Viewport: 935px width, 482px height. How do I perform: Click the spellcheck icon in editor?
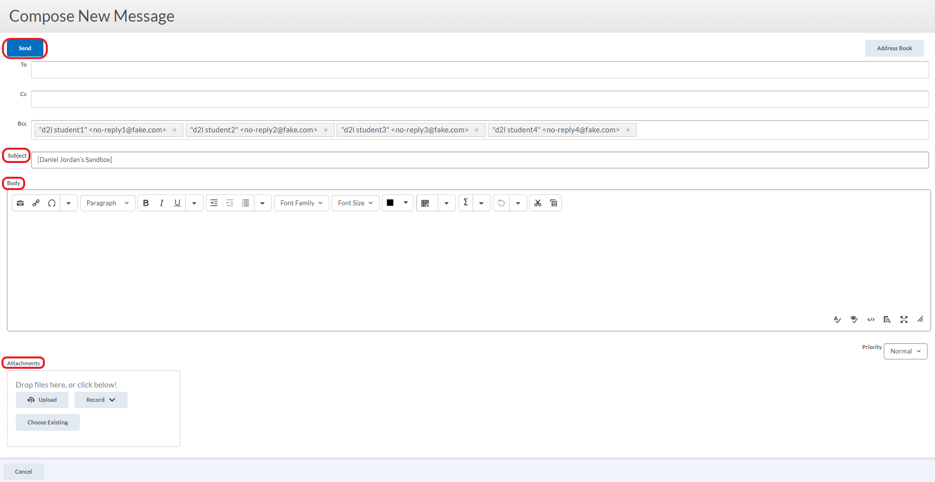point(837,320)
